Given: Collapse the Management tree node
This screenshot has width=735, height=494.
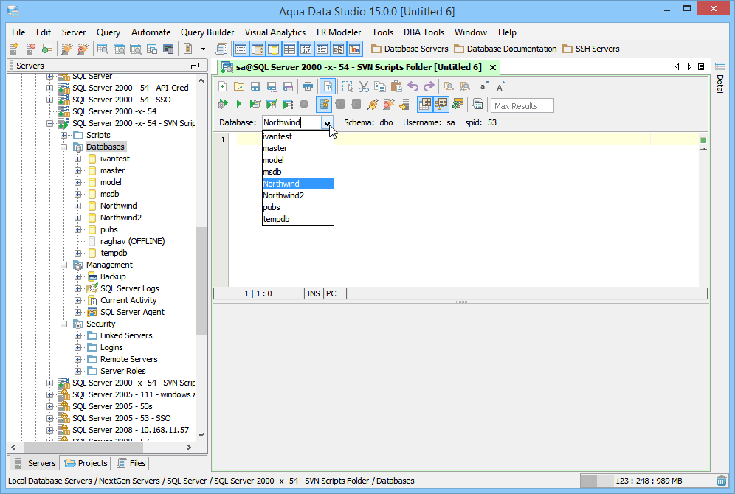Looking at the screenshot, I should tap(63, 265).
